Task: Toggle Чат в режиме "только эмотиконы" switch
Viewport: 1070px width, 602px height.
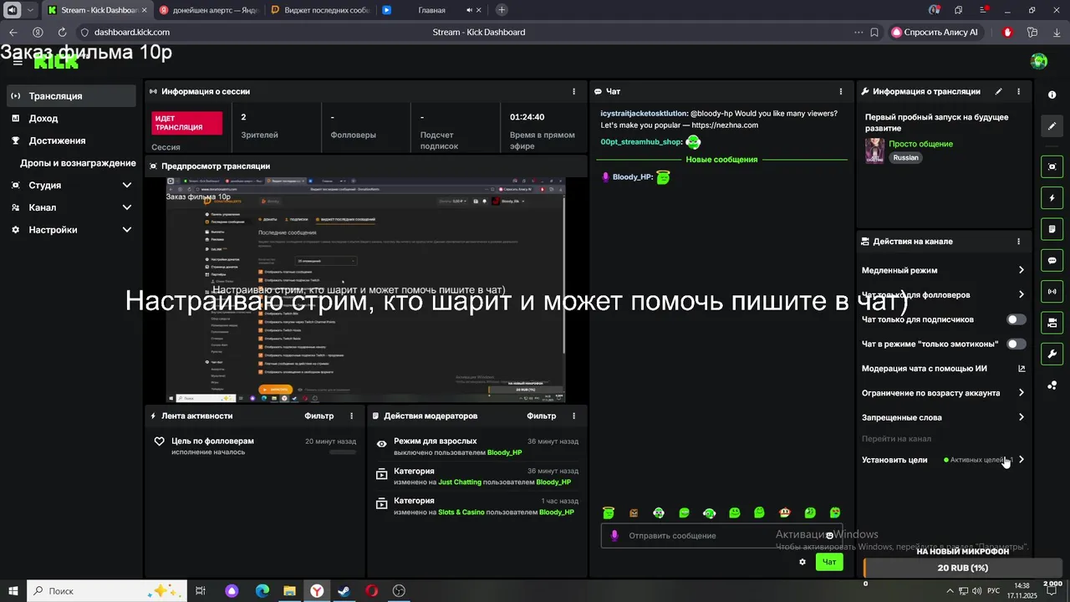Action: click(x=1016, y=344)
